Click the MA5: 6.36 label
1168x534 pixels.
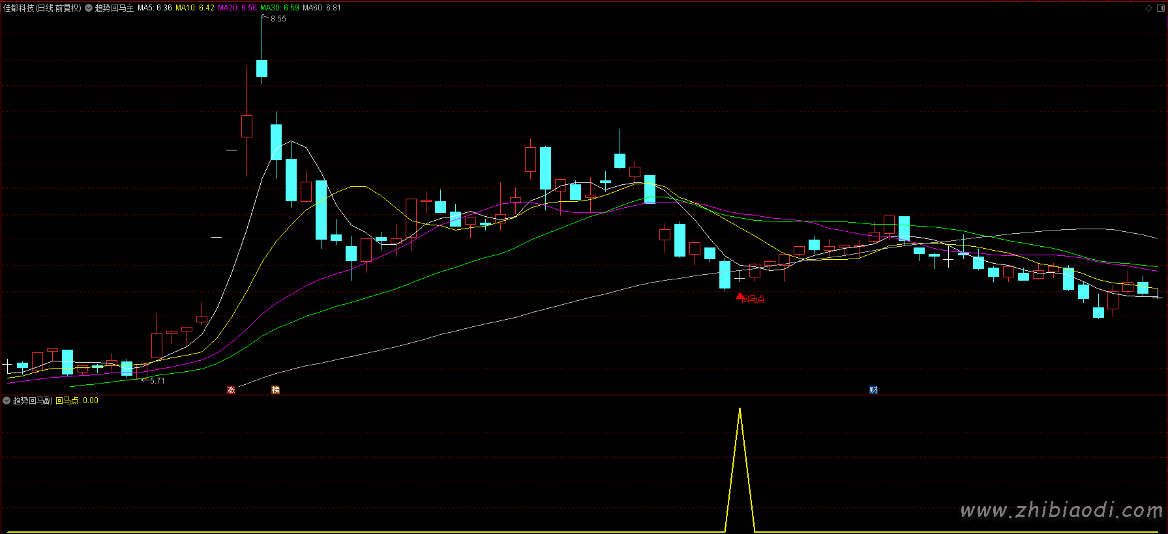[155, 8]
